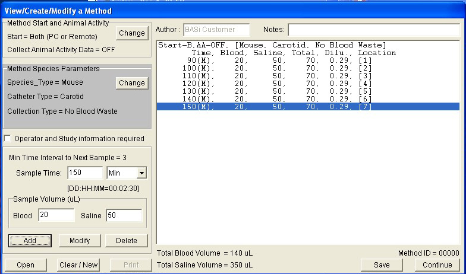Save the method with Save button
This screenshot has height=274, width=466.
pos(382,265)
